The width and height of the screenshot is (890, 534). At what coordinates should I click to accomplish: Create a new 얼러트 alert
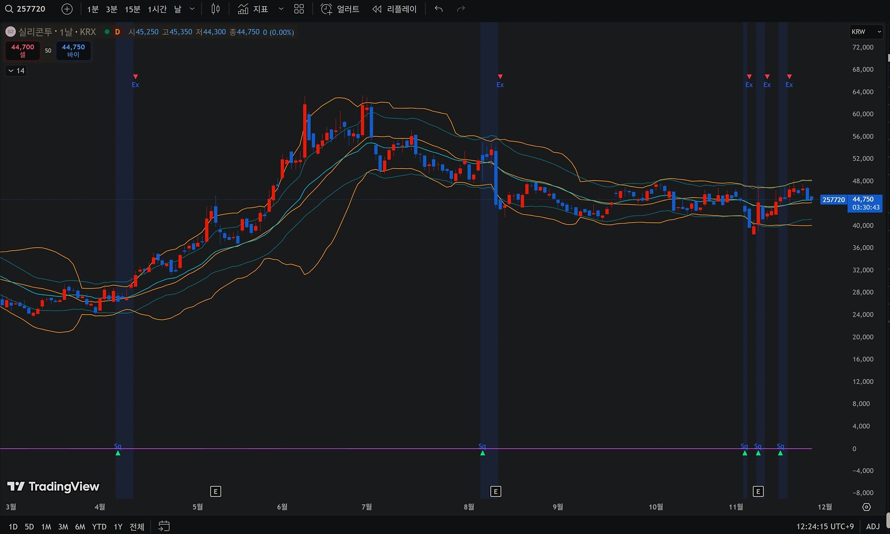(x=340, y=9)
